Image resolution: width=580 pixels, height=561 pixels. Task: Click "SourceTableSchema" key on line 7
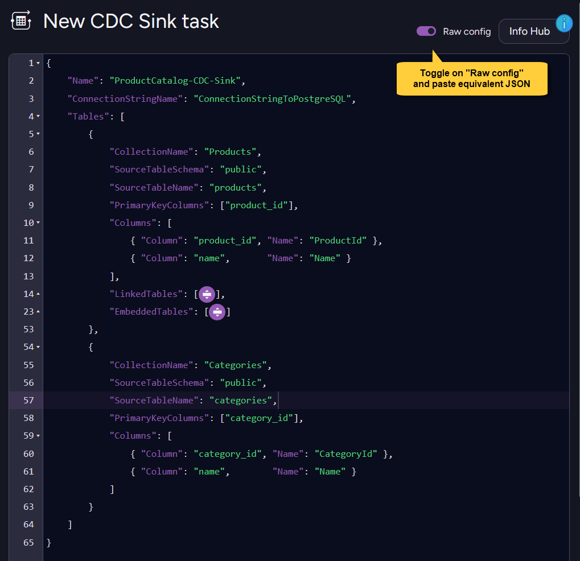[159, 170]
